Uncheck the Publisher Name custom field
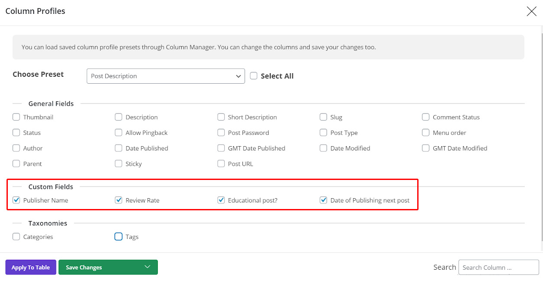This screenshot has height=281, width=543. [x=16, y=200]
